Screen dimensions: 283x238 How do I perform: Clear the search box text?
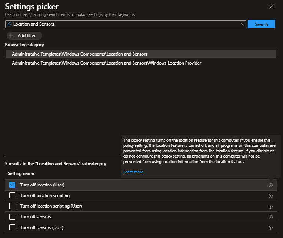[242, 24]
